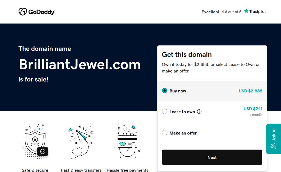Click the USD $2,888 price

click(250, 91)
